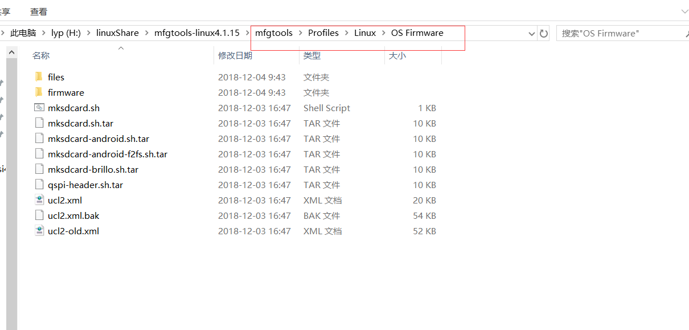689x330 pixels.
Task: Select qspi-header.sh.tar file name
Action: [85, 185]
